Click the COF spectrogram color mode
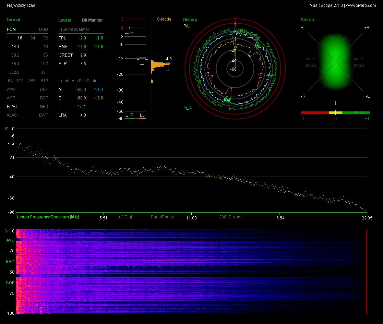Screen dimensions: 383x324 10,283
